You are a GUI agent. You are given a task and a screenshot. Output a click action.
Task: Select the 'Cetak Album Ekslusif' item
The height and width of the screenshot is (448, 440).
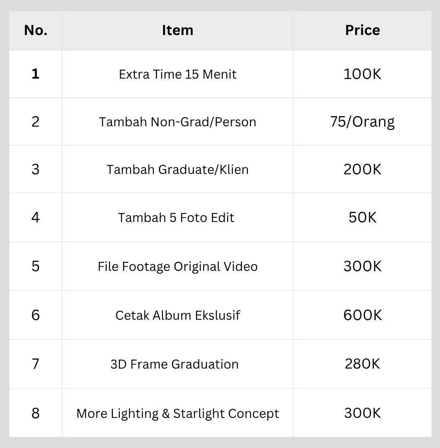[178, 315]
